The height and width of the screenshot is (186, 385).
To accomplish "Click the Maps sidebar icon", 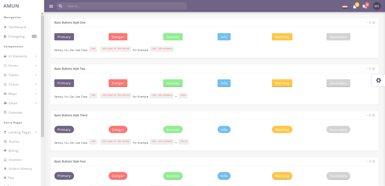I will click(x=5, y=94).
